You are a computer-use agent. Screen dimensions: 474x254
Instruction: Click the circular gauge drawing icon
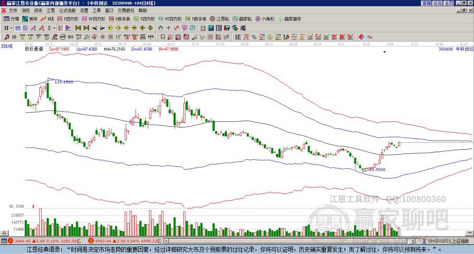click(x=62, y=37)
